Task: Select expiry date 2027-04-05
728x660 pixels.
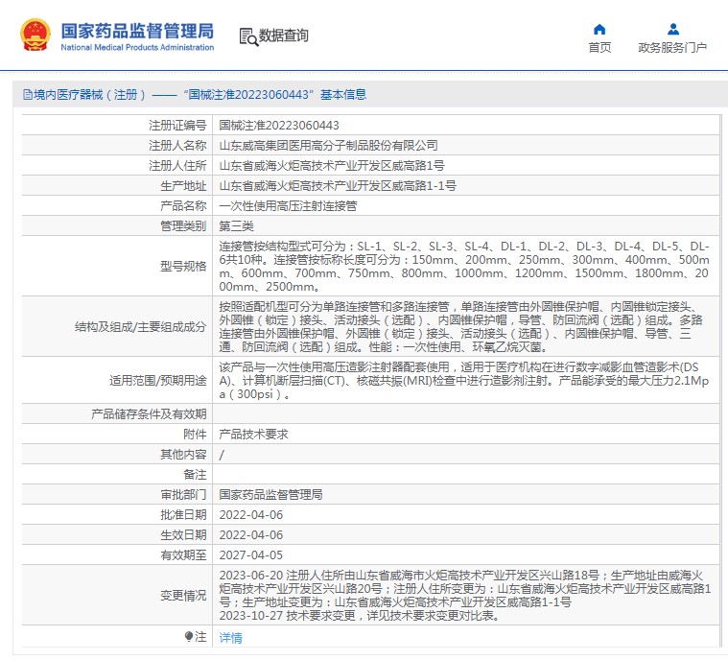Action: pos(250,555)
